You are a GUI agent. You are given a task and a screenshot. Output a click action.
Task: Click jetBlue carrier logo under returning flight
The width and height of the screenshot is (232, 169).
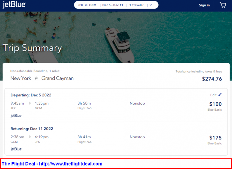click(16, 149)
